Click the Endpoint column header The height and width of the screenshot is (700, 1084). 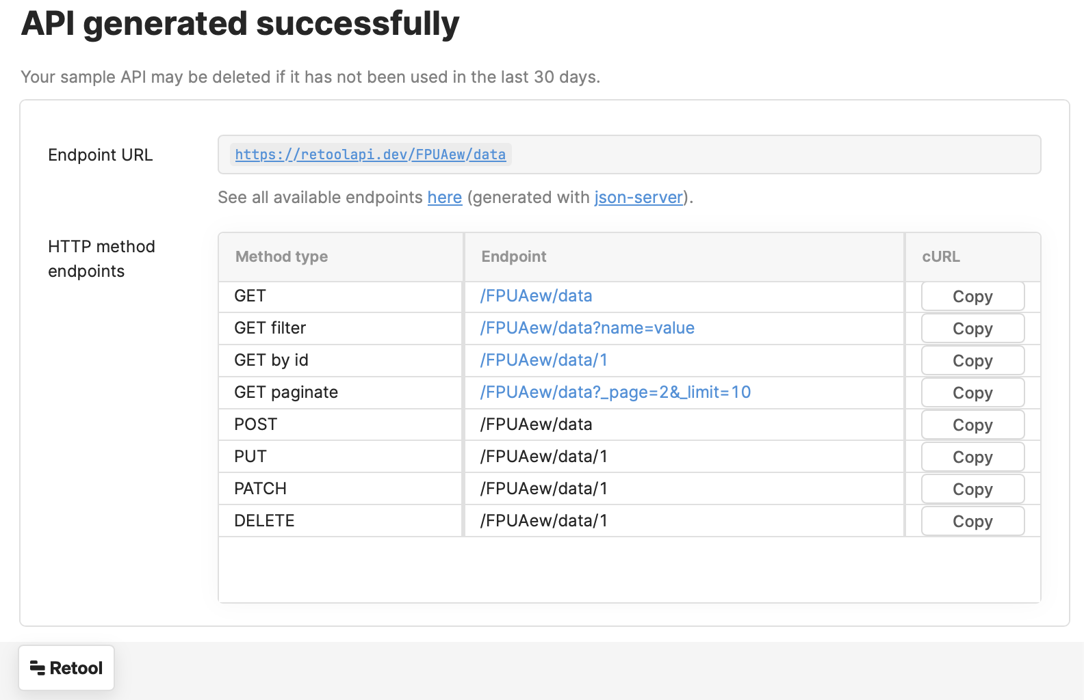pos(513,257)
